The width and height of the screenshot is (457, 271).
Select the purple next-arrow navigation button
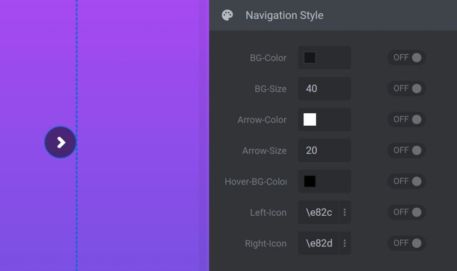(60, 142)
